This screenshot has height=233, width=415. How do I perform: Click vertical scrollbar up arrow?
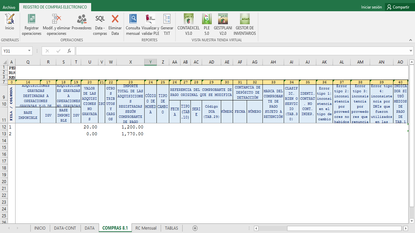coord(412,62)
